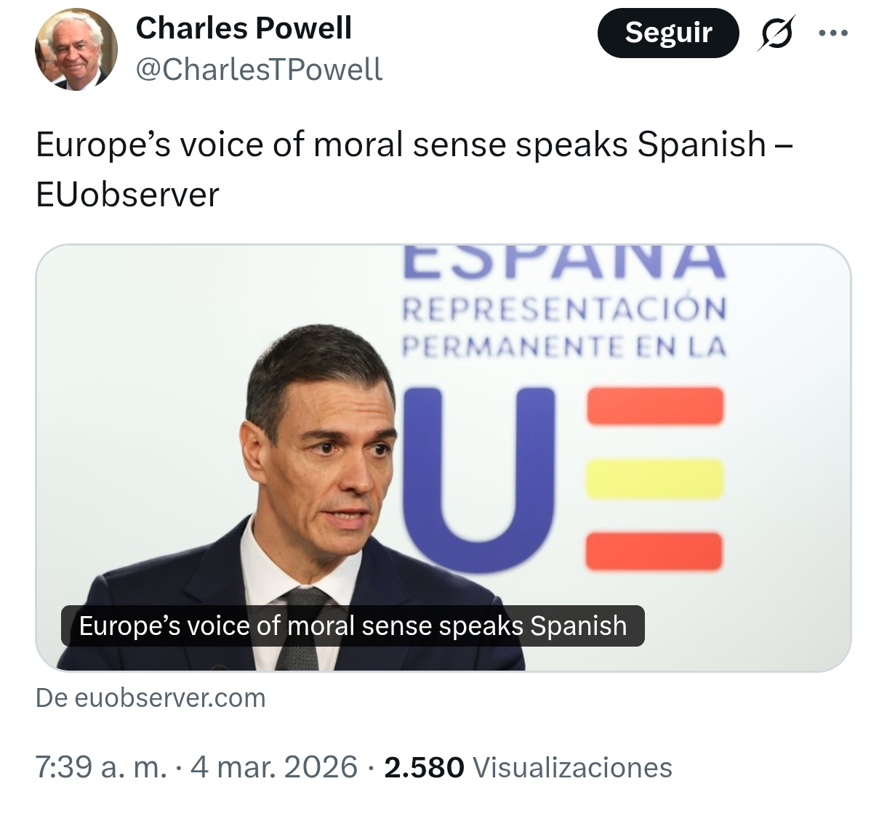Open the three-dot more options menu
The width and height of the screenshot is (887, 813).
click(833, 33)
